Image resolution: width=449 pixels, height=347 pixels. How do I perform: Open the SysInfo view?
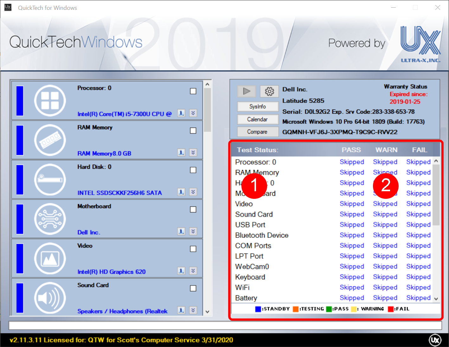257,107
